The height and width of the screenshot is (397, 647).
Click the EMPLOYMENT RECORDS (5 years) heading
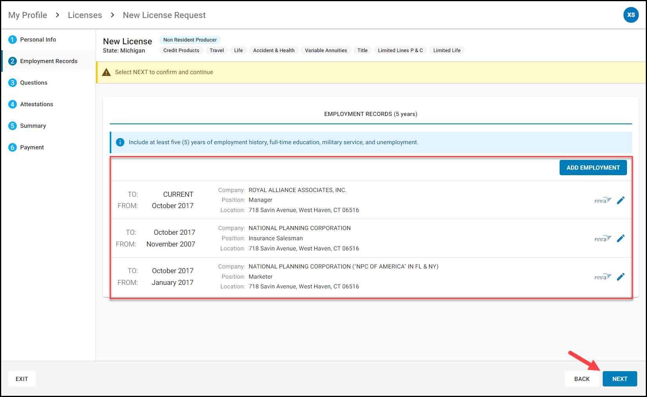pyautogui.click(x=371, y=114)
